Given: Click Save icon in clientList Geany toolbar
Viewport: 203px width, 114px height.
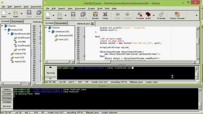Looking at the screenshot, I should [73, 14].
